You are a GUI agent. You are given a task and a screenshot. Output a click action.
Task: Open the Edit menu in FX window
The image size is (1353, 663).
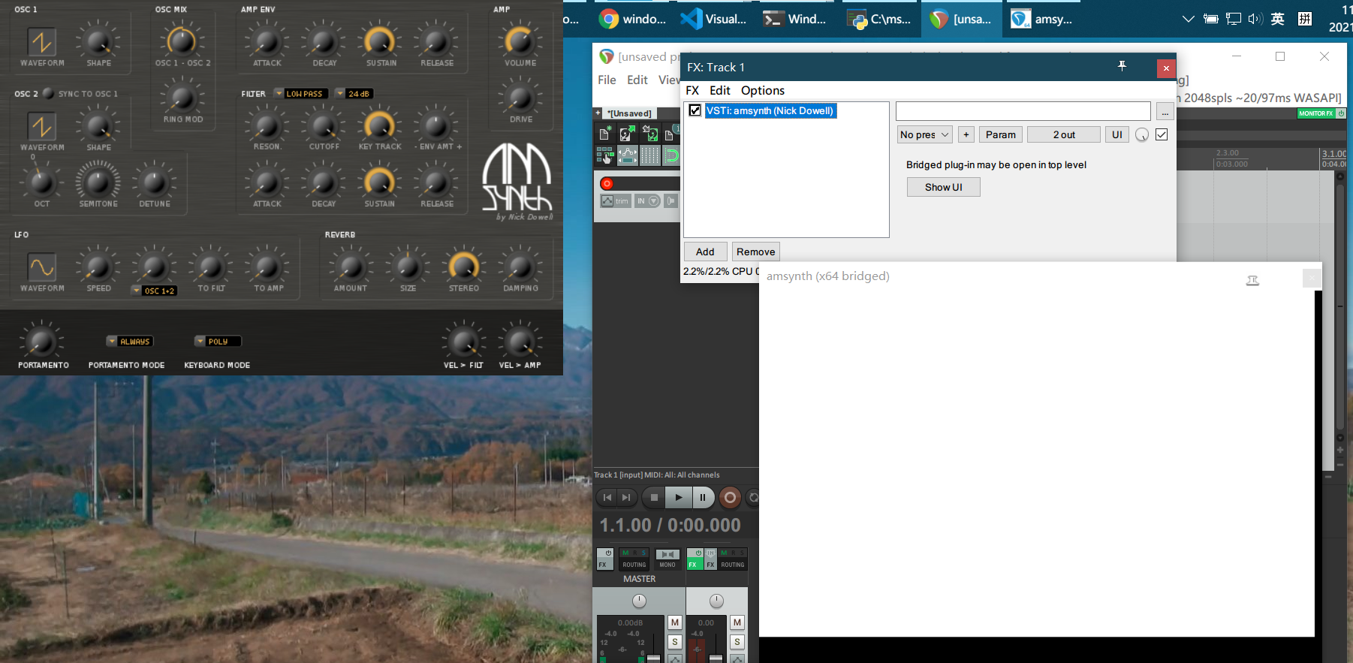click(720, 90)
